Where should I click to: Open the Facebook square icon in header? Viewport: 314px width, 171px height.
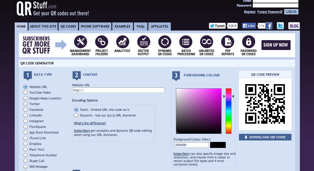pos(269,26)
